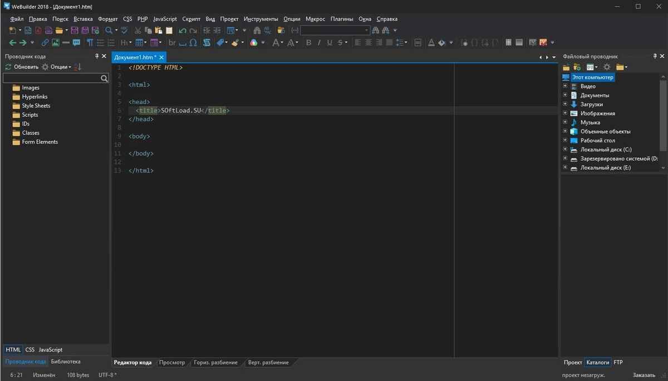
Task: Open the Файл menu
Action: 17,19
